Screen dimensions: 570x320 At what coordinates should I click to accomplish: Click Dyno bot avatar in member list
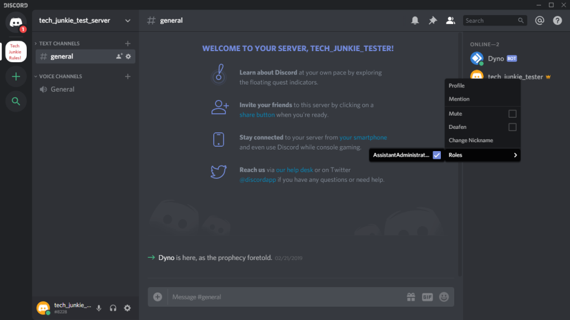[477, 58]
